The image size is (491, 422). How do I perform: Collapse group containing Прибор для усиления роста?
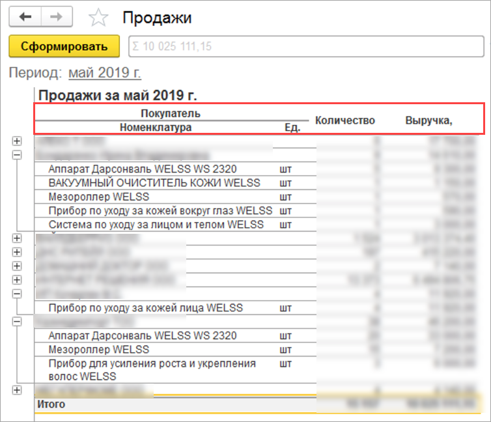[17, 322]
